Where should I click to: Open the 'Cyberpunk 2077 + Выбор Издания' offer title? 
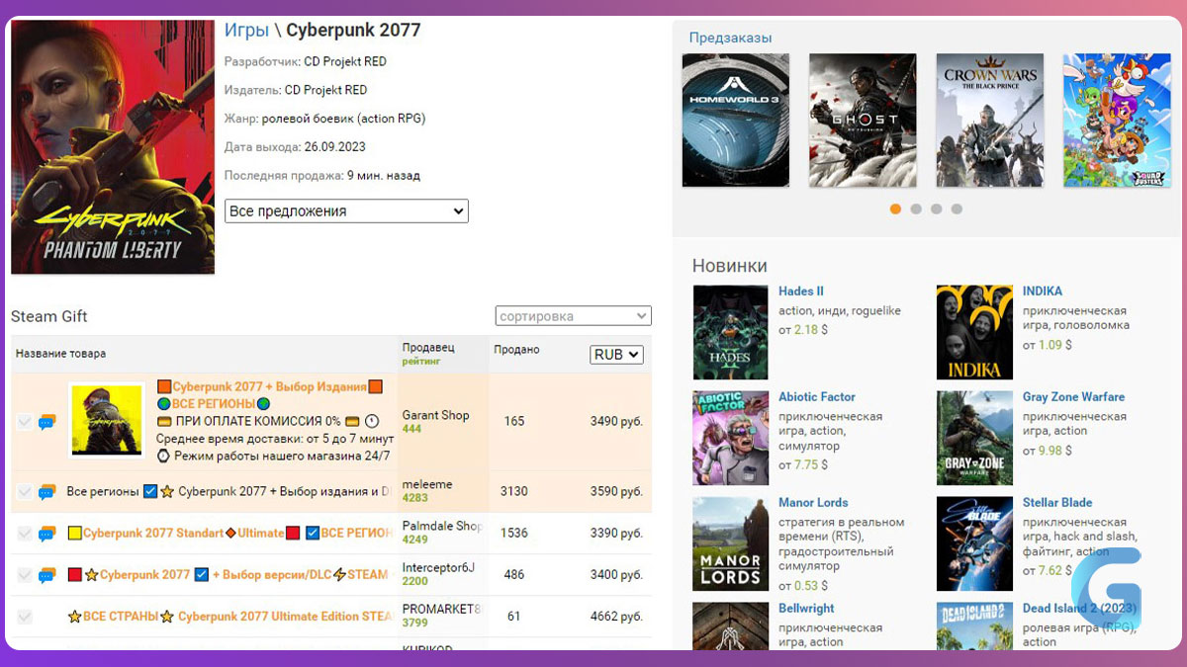[x=270, y=387]
